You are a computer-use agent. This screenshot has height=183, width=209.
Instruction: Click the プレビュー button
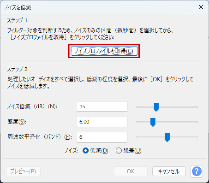23,171
